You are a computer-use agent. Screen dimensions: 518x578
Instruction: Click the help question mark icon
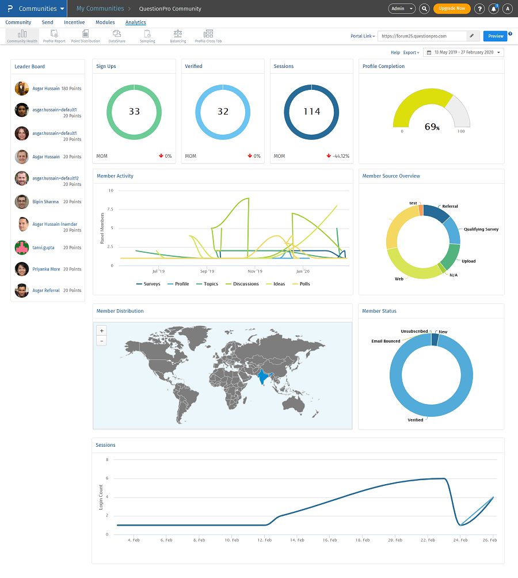479,9
